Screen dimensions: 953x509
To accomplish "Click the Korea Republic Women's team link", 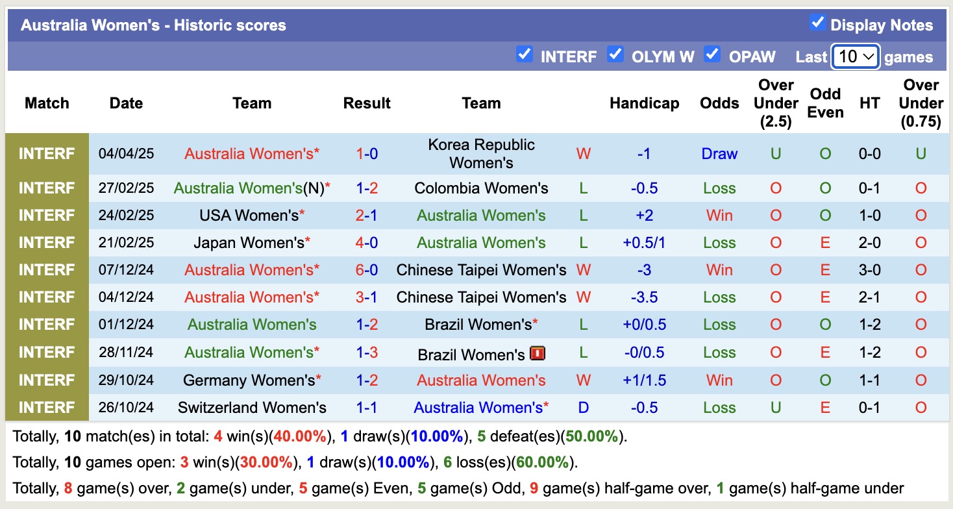I will [481, 154].
